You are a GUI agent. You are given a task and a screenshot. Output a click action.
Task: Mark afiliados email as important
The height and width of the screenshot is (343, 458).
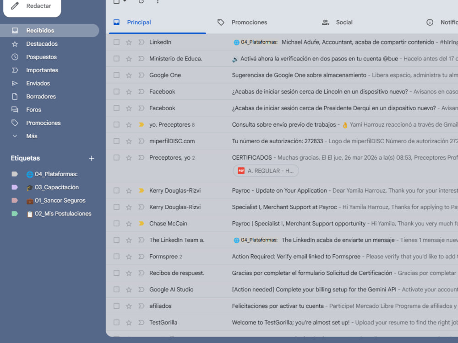point(142,306)
